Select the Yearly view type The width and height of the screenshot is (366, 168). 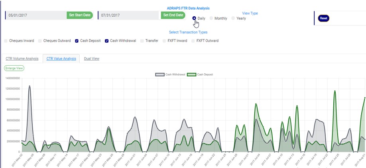pos(233,18)
